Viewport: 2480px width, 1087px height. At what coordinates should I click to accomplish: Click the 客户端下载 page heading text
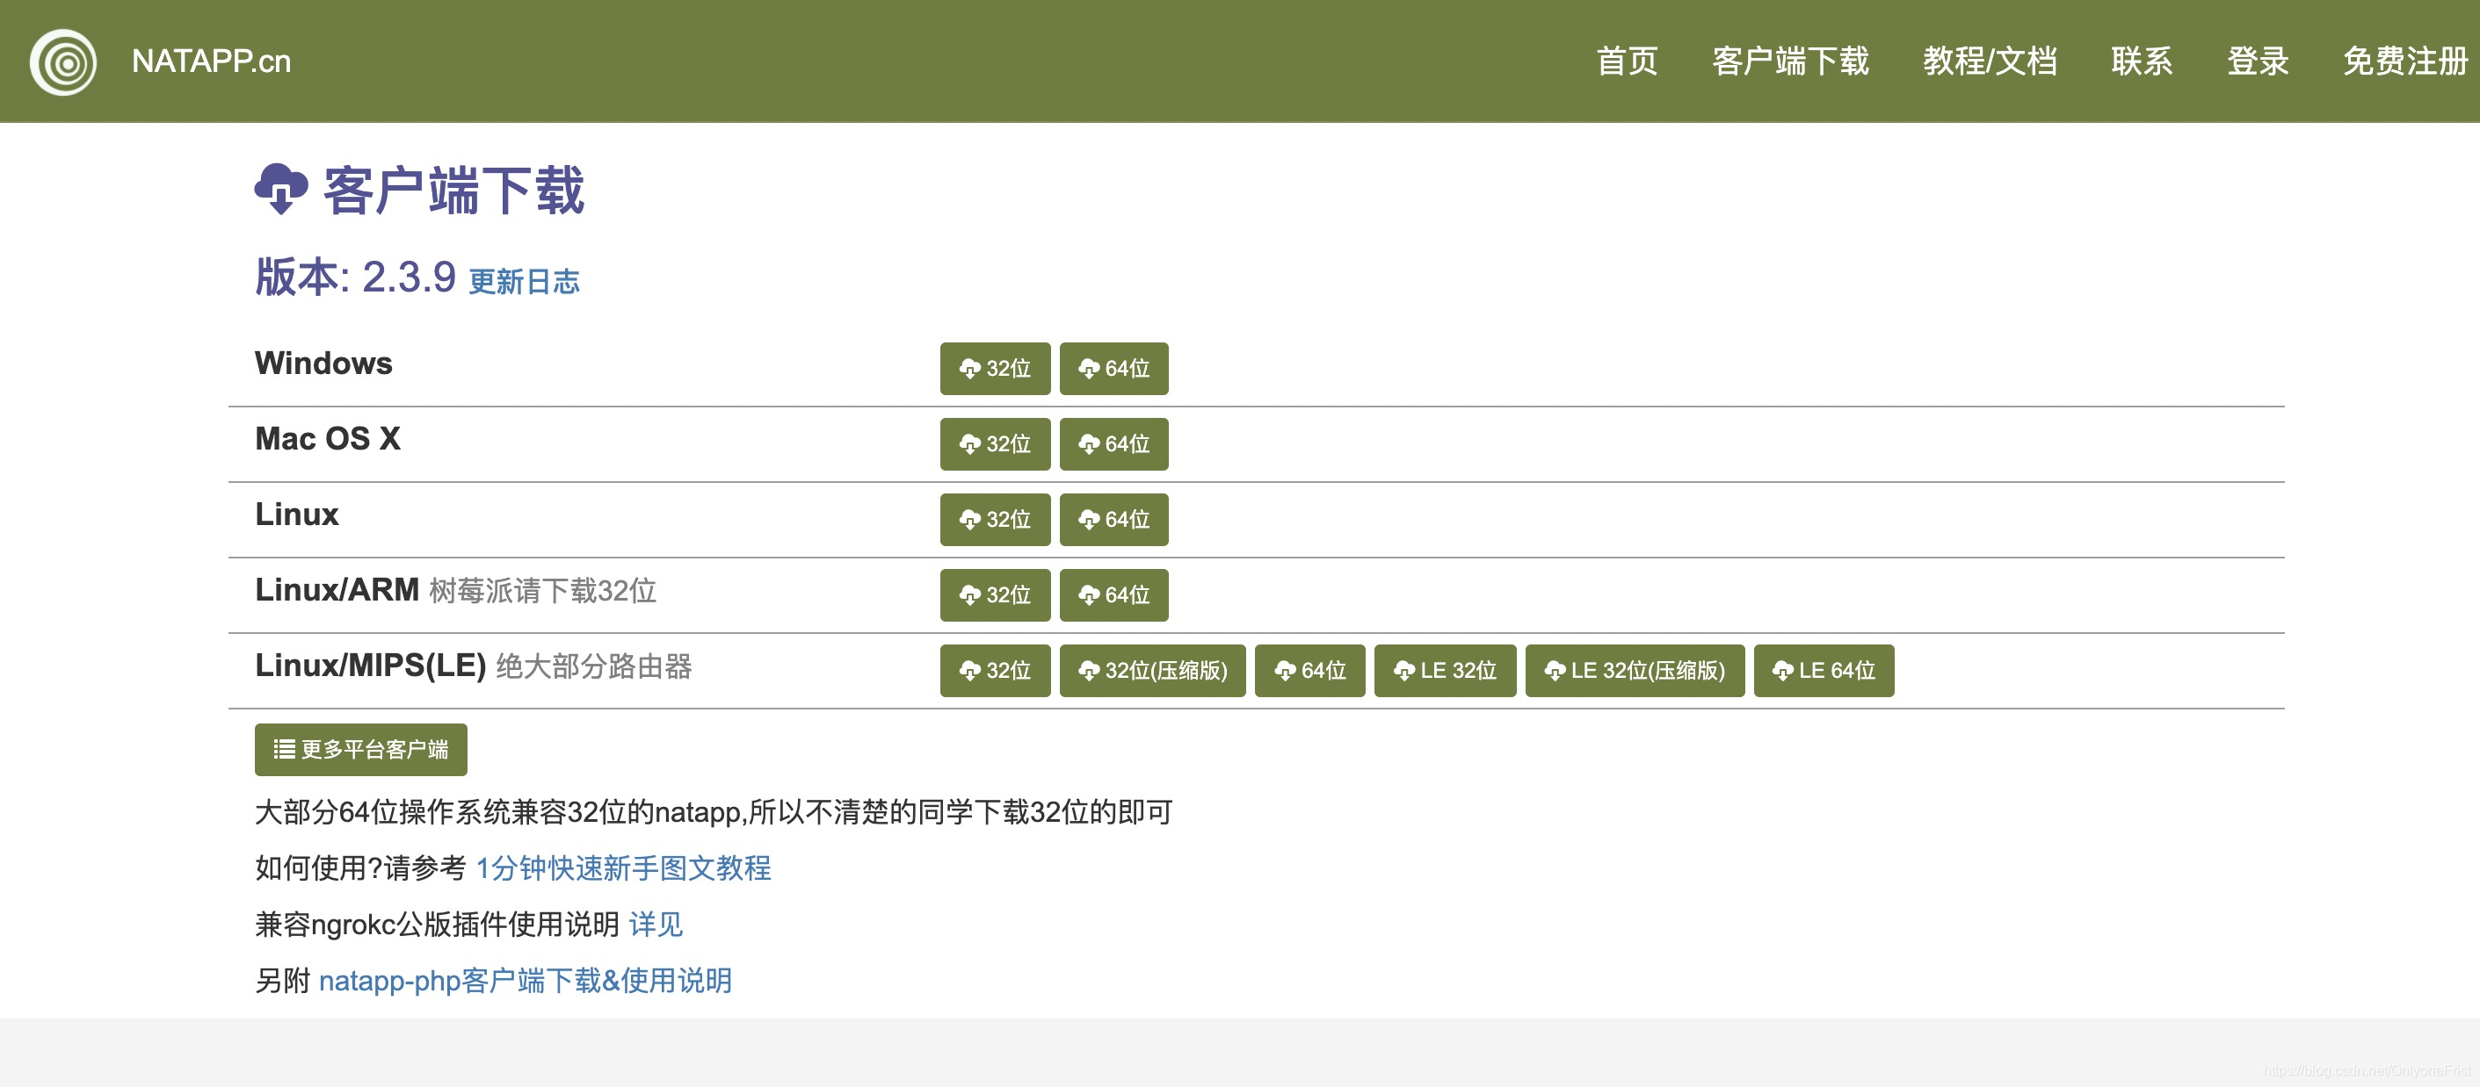(x=453, y=190)
